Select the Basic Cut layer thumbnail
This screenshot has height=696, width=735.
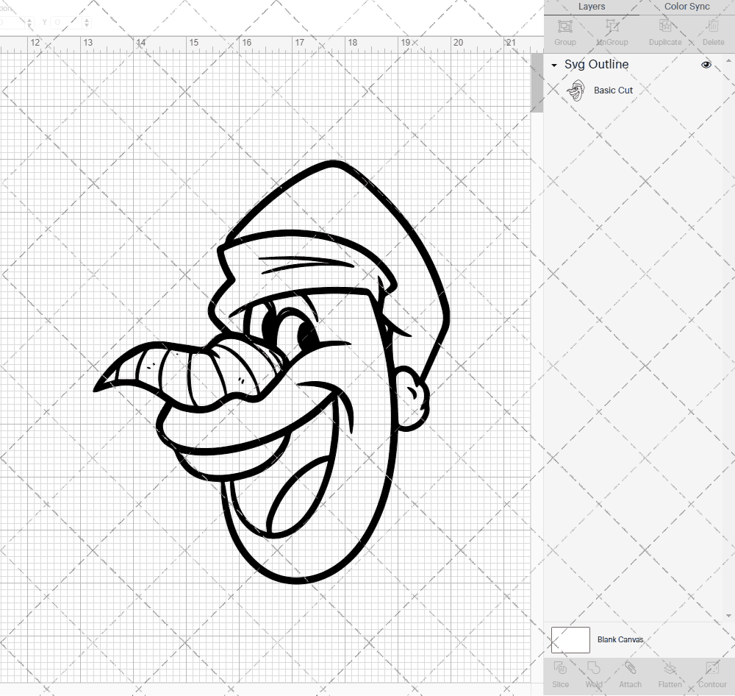576,90
